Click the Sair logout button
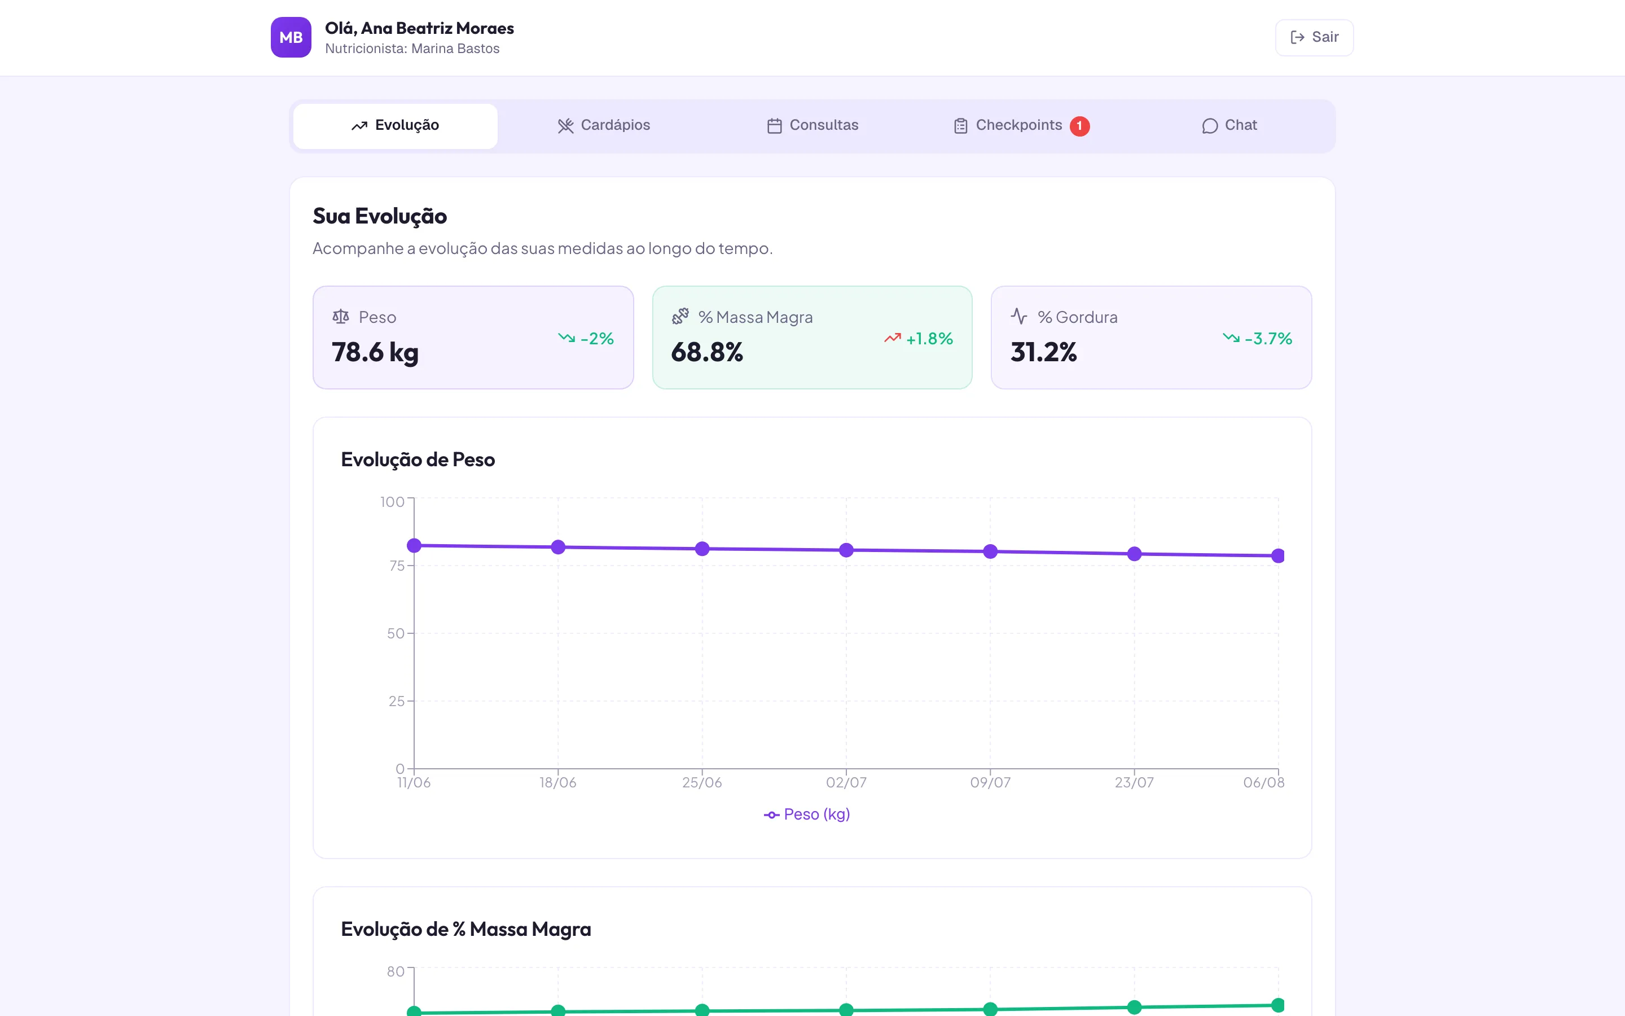Viewport: 1625px width, 1016px height. 1314,37
